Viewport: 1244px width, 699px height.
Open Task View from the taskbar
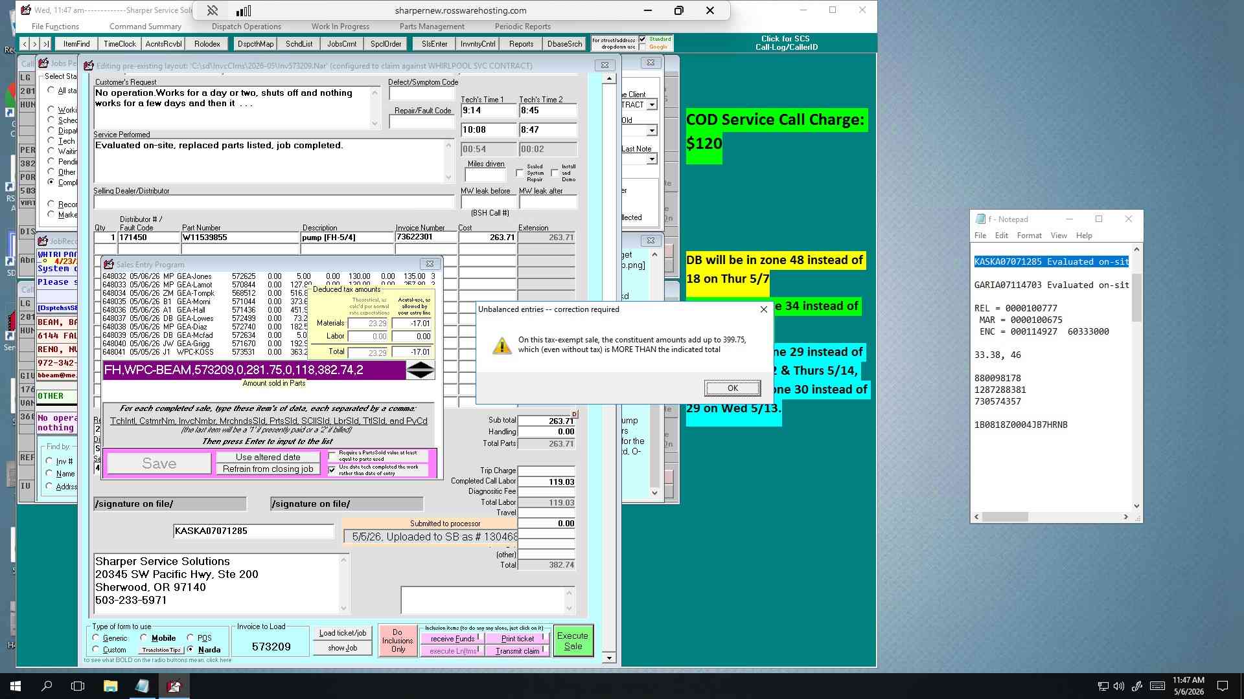coord(78,686)
